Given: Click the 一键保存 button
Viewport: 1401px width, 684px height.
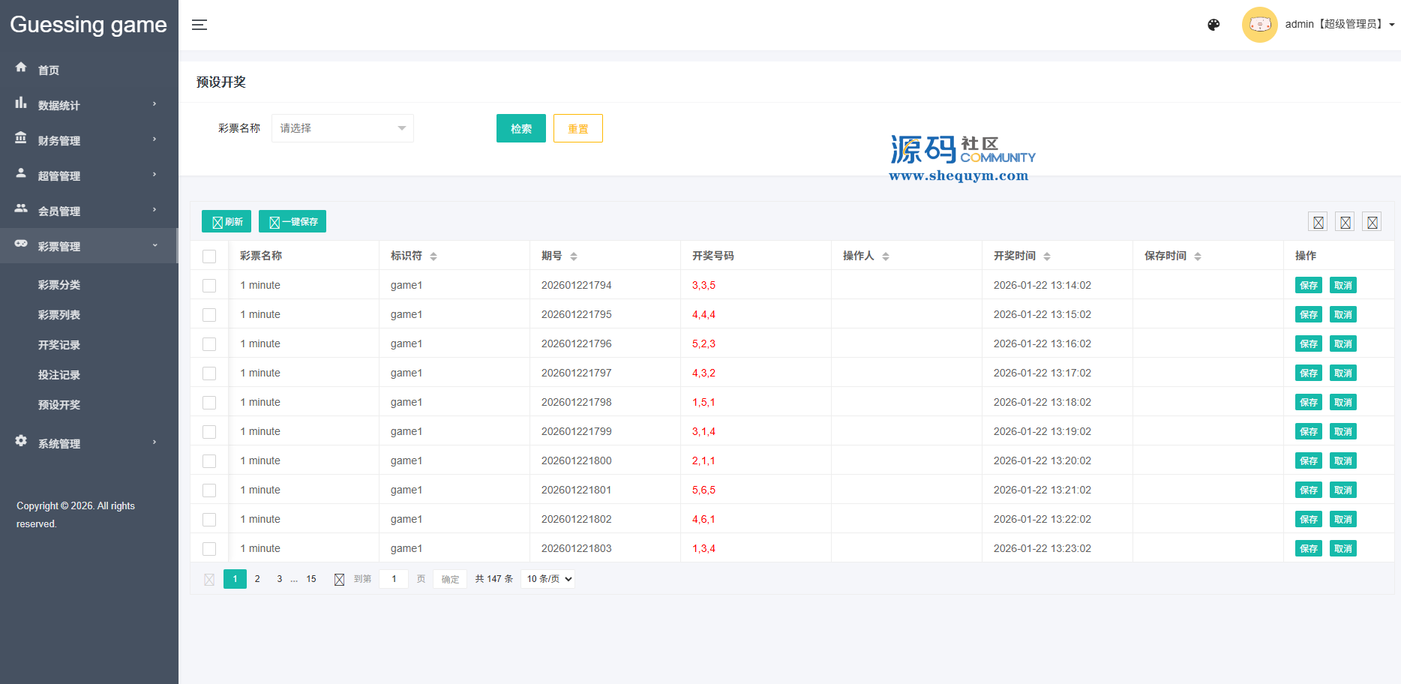Looking at the screenshot, I should [x=292, y=222].
